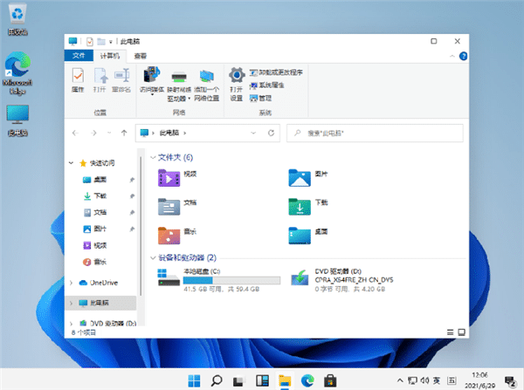The image size is (524, 390).
Task: Select the DVD Drive (D:) item
Action: 342,280
